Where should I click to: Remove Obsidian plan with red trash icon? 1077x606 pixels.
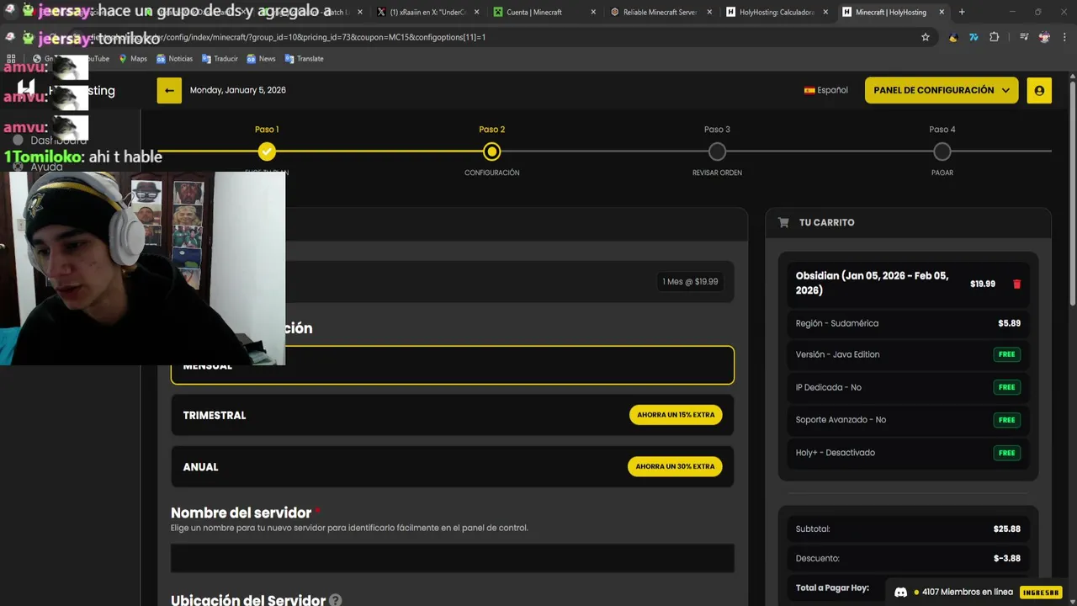coord(1016,284)
